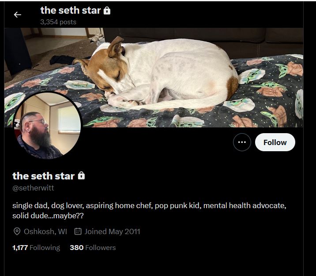Click the profile display name heading
This screenshot has width=316, height=276.
(44, 176)
